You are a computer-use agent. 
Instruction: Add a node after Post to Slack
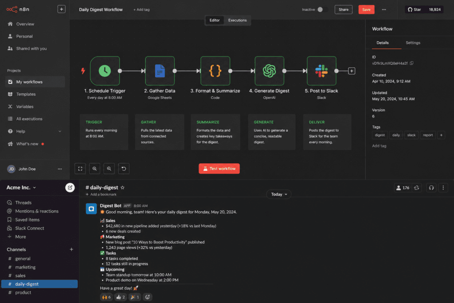click(352, 71)
